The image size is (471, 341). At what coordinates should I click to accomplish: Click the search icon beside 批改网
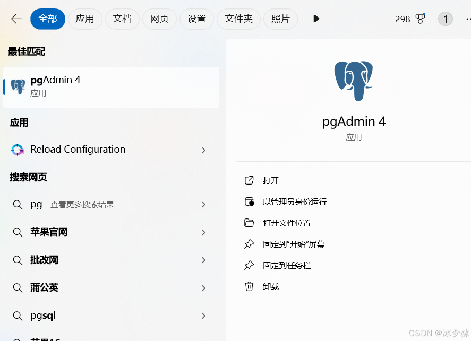pyautogui.click(x=18, y=260)
